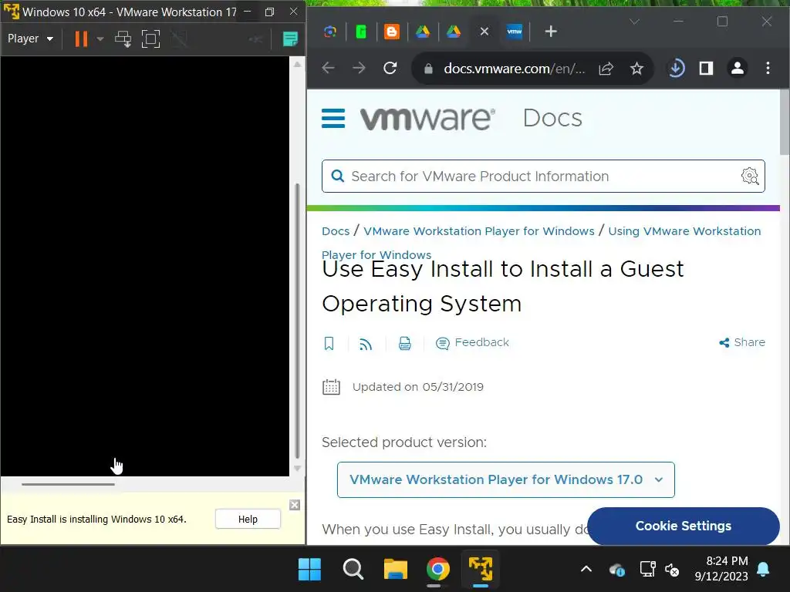Enter full screen mode in VMware Player
The height and width of the screenshot is (592, 790).
150,39
